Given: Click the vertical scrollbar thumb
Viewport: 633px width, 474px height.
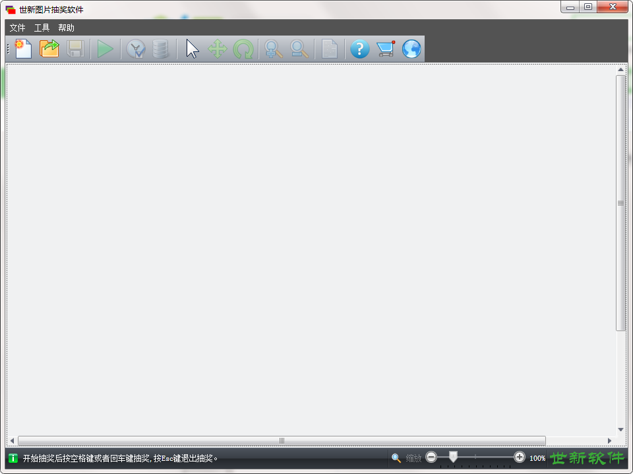Looking at the screenshot, I should point(620,203).
